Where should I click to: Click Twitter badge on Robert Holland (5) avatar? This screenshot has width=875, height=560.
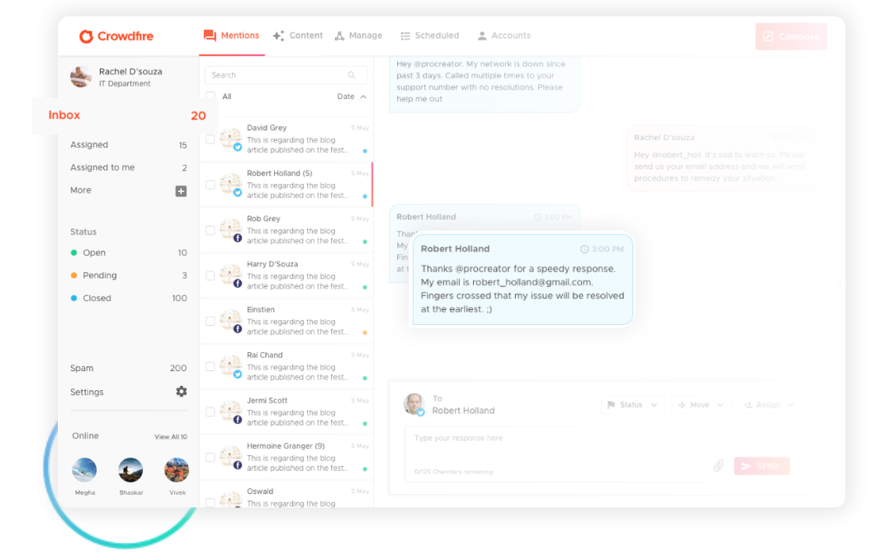pyautogui.click(x=238, y=193)
